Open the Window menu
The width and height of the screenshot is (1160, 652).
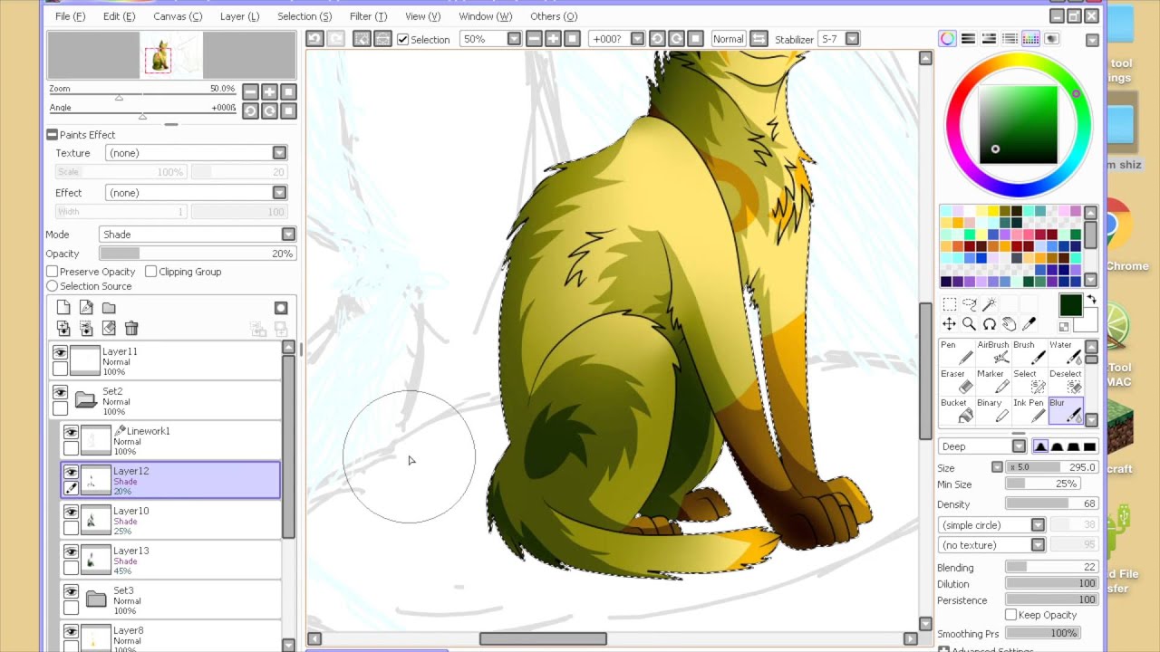click(485, 16)
